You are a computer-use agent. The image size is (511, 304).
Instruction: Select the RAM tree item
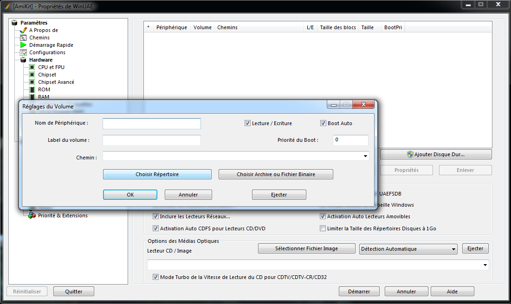tap(44, 97)
